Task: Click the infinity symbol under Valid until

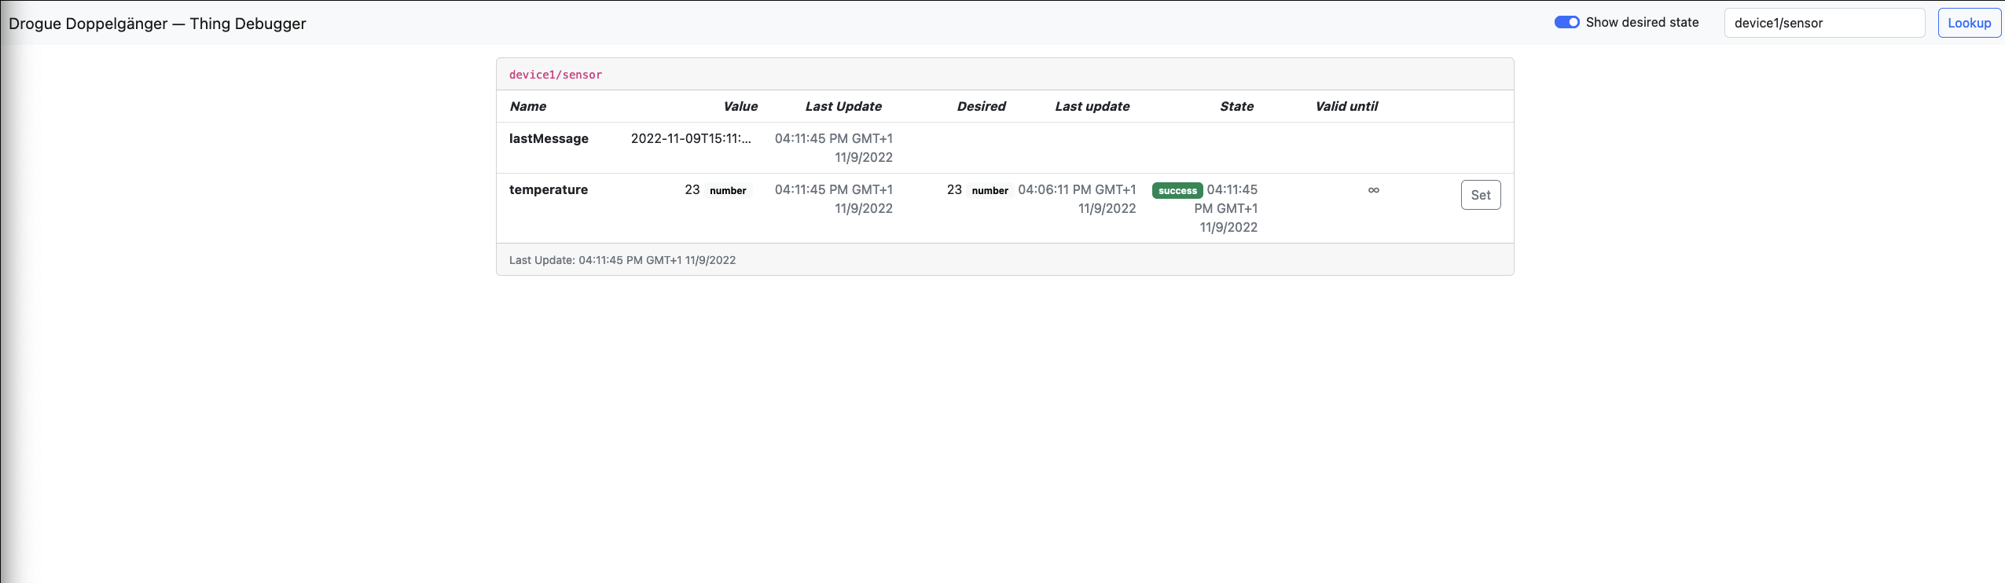Action: tap(1374, 190)
